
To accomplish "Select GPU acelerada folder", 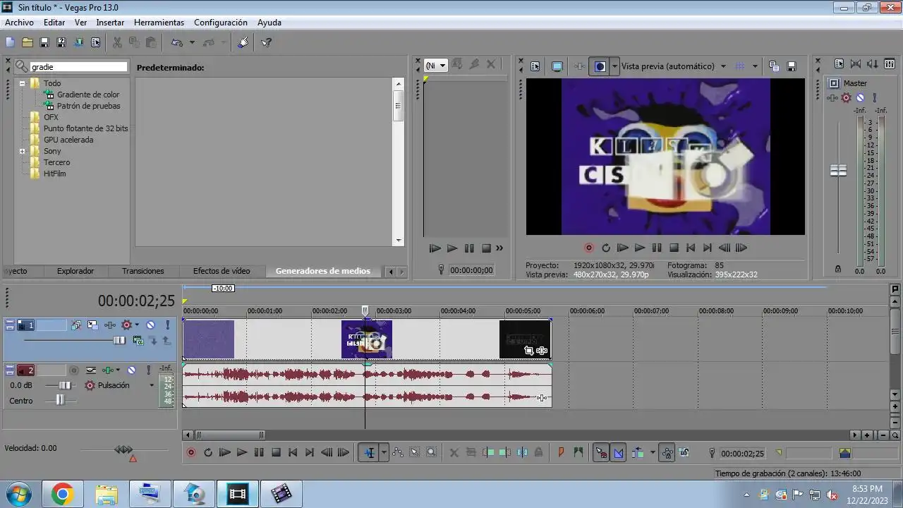I will coord(68,140).
